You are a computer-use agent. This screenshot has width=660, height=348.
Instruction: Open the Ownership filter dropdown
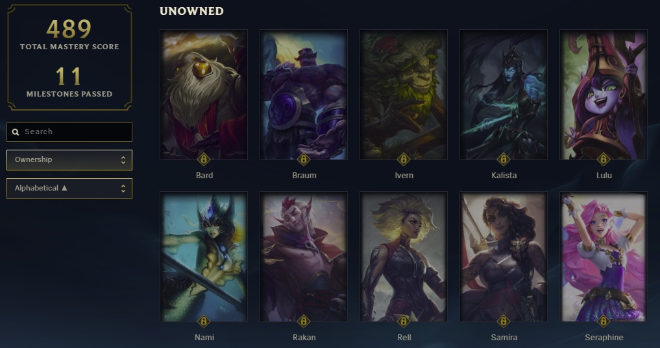click(x=69, y=160)
